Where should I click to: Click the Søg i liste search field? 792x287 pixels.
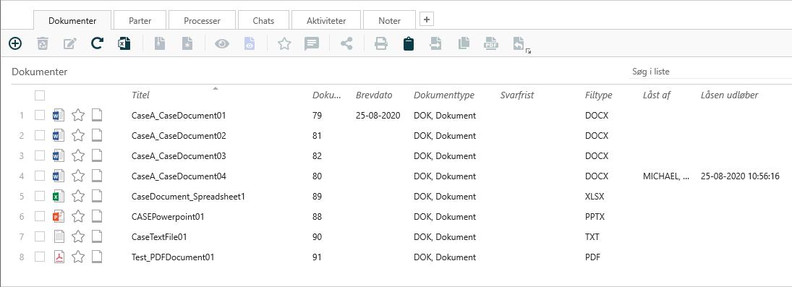coord(707,72)
